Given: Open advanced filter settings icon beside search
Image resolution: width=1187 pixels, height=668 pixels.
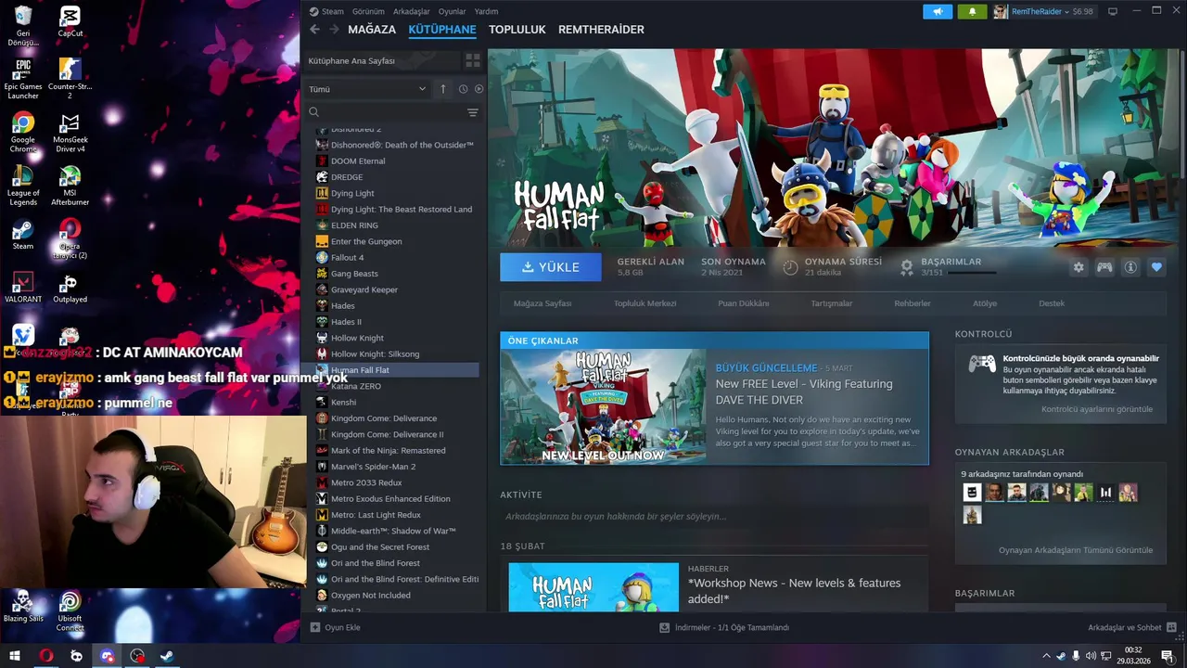Looking at the screenshot, I should point(473,112).
